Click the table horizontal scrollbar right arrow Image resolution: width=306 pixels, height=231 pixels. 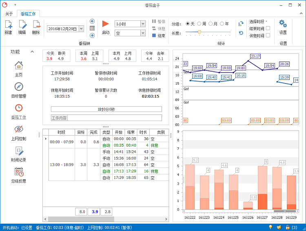166,219
